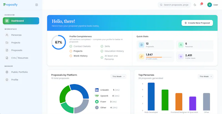Click the Personas people icon in sidebar

[7, 35]
